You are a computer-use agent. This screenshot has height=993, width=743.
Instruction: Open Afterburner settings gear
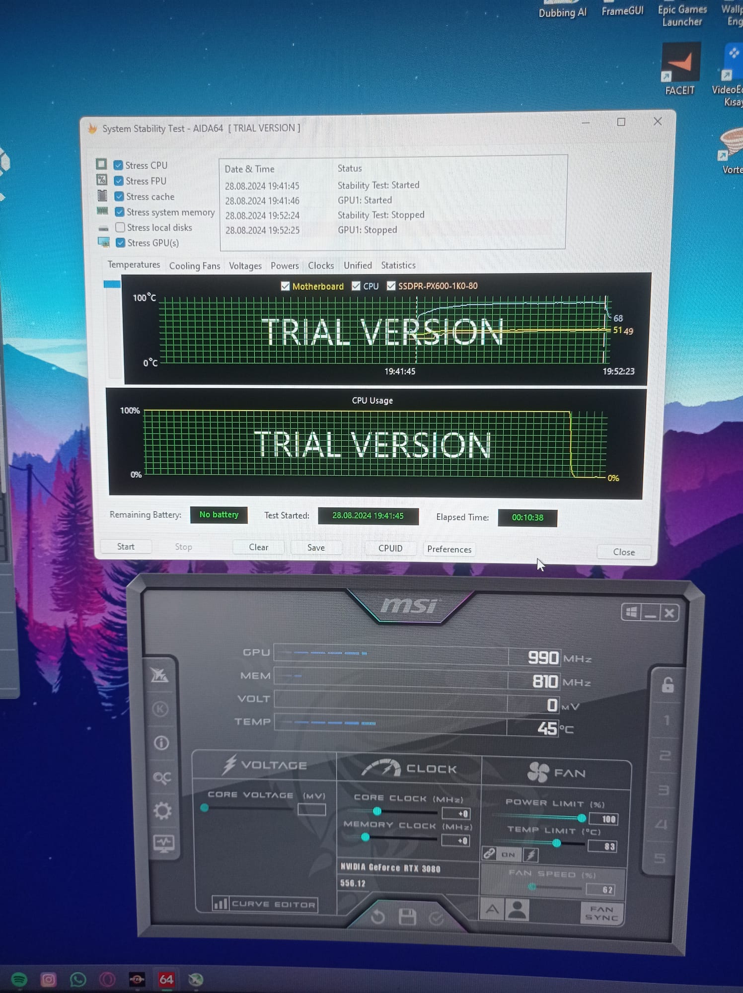(x=162, y=811)
